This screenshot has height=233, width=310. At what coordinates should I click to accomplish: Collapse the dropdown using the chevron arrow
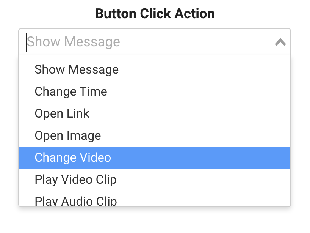280,42
